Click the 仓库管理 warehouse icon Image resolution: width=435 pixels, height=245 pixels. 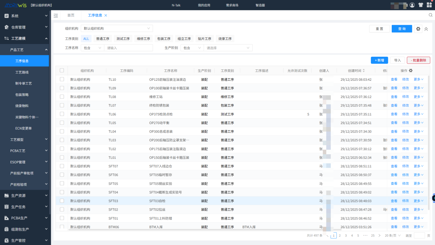coord(6,27)
